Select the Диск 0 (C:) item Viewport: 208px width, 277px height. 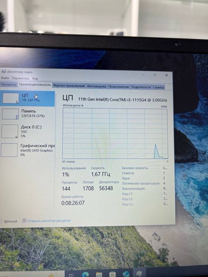(x=27, y=131)
